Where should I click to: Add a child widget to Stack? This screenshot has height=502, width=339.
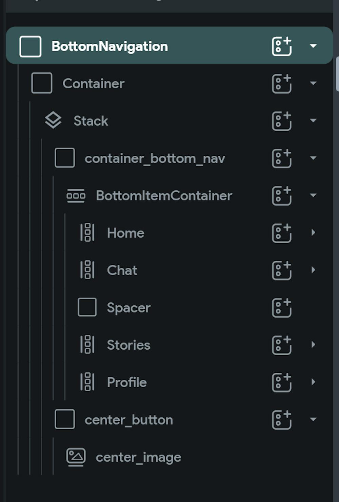(281, 121)
